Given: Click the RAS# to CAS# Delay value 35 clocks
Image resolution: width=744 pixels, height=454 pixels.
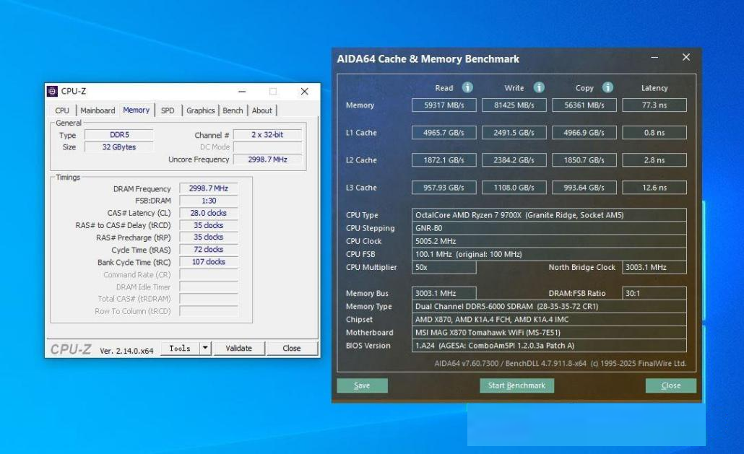Looking at the screenshot, I should coord(209,225).
